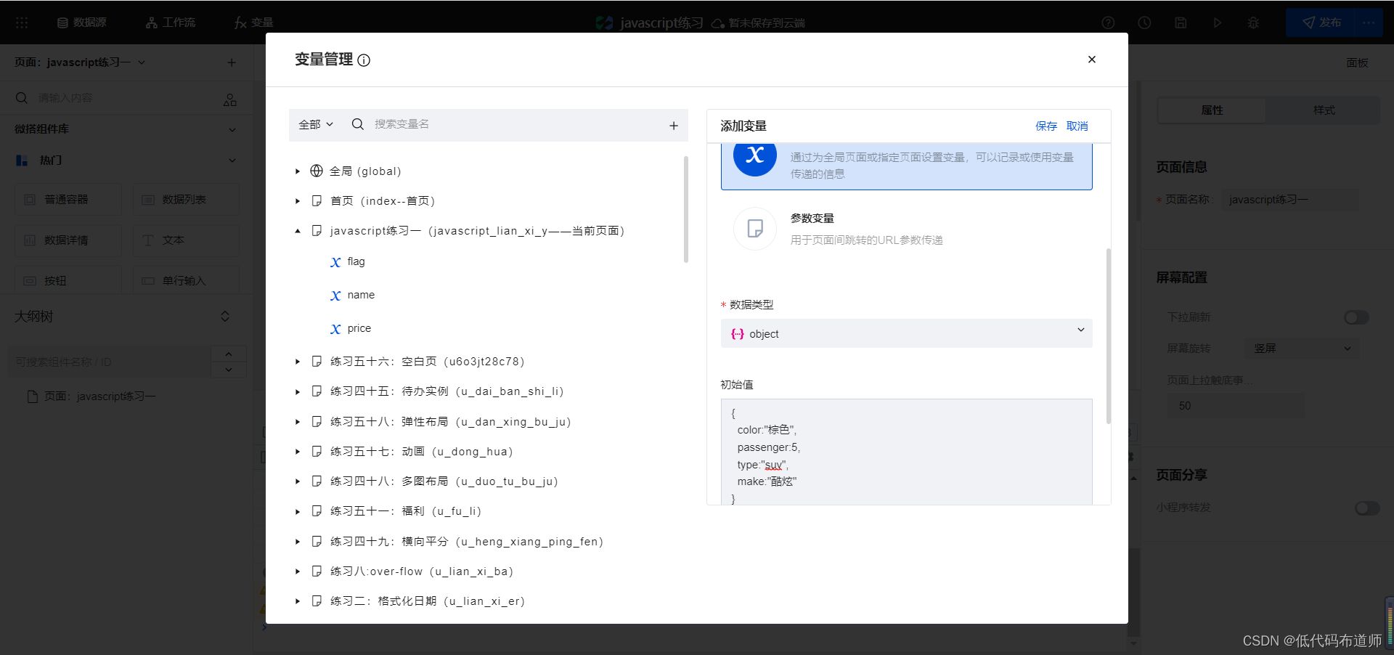
Task: Open the apps grid icon in top bar
Action: click(x=22, y=23)
